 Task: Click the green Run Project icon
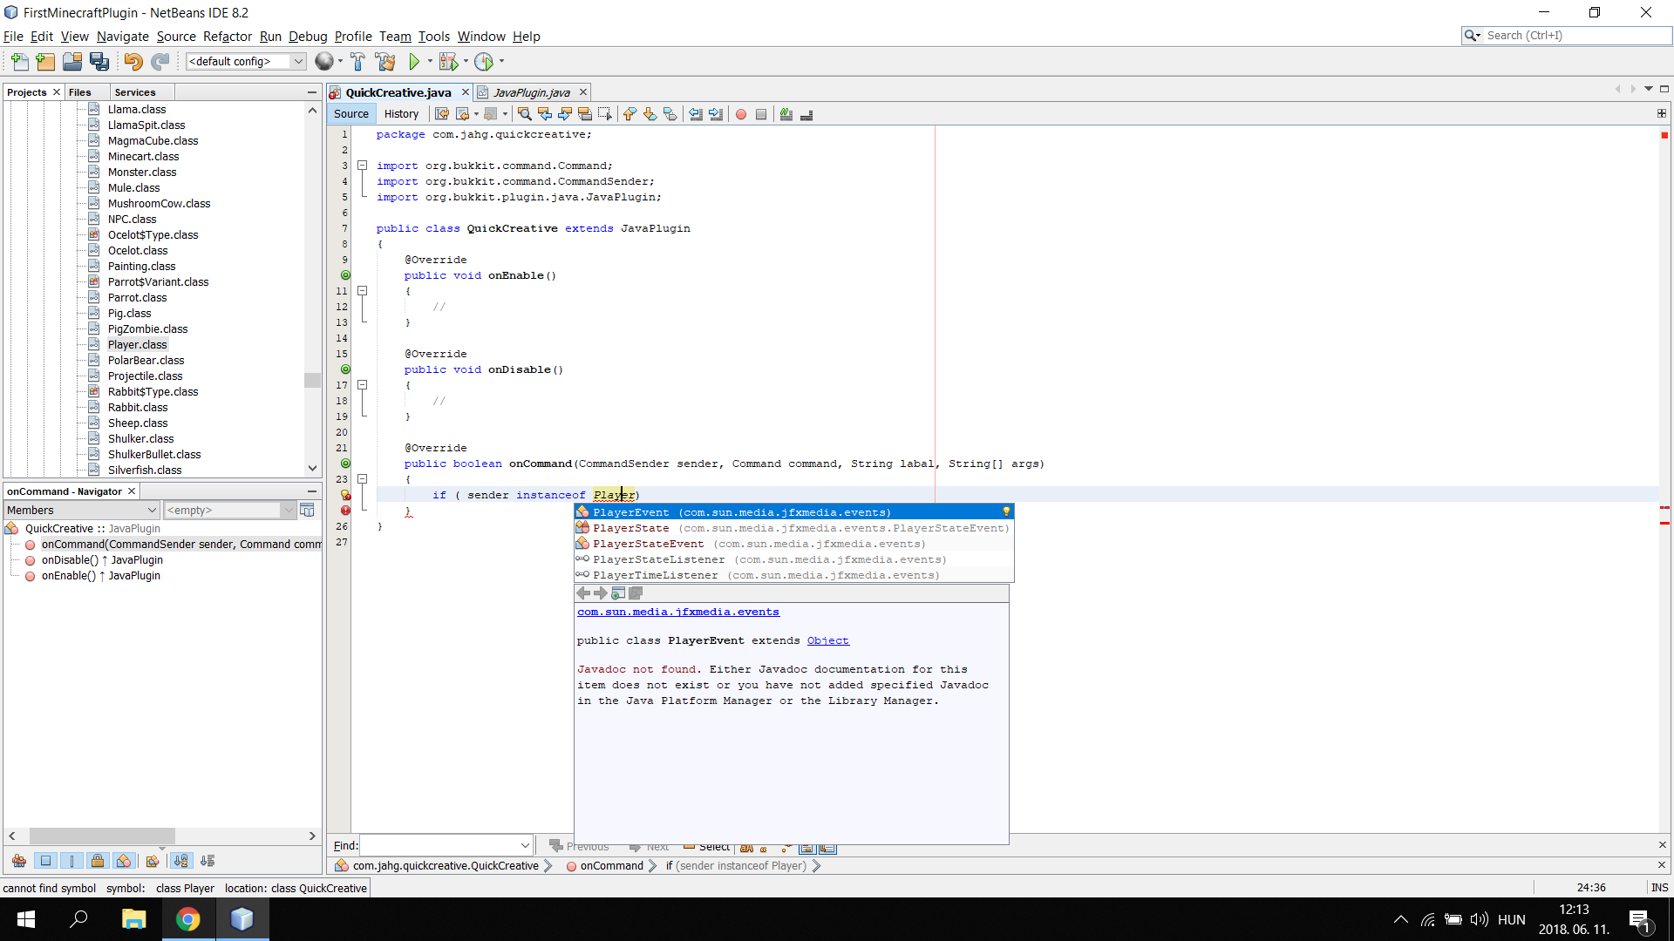click(x=414, y=62)
